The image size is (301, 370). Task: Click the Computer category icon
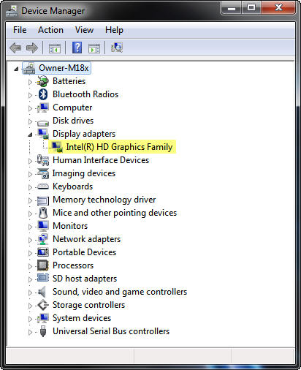coord(43,107)
